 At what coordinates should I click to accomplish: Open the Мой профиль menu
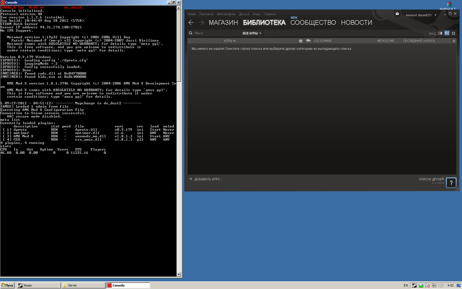click(x=226, y=14)
